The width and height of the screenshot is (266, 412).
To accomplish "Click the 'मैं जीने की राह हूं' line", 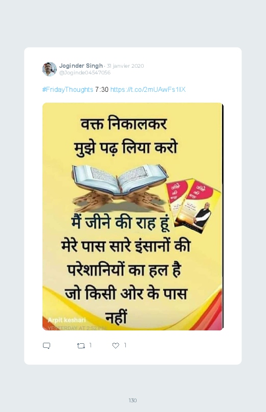I will (121, 223).
